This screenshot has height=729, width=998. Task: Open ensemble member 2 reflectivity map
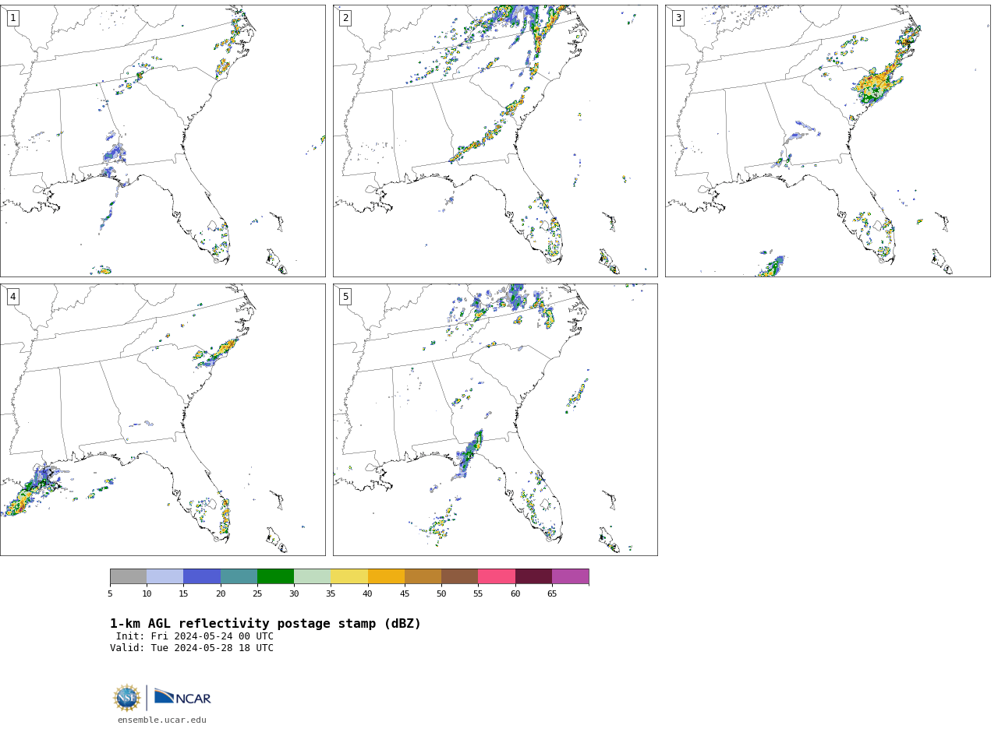(x=495, y=141)
